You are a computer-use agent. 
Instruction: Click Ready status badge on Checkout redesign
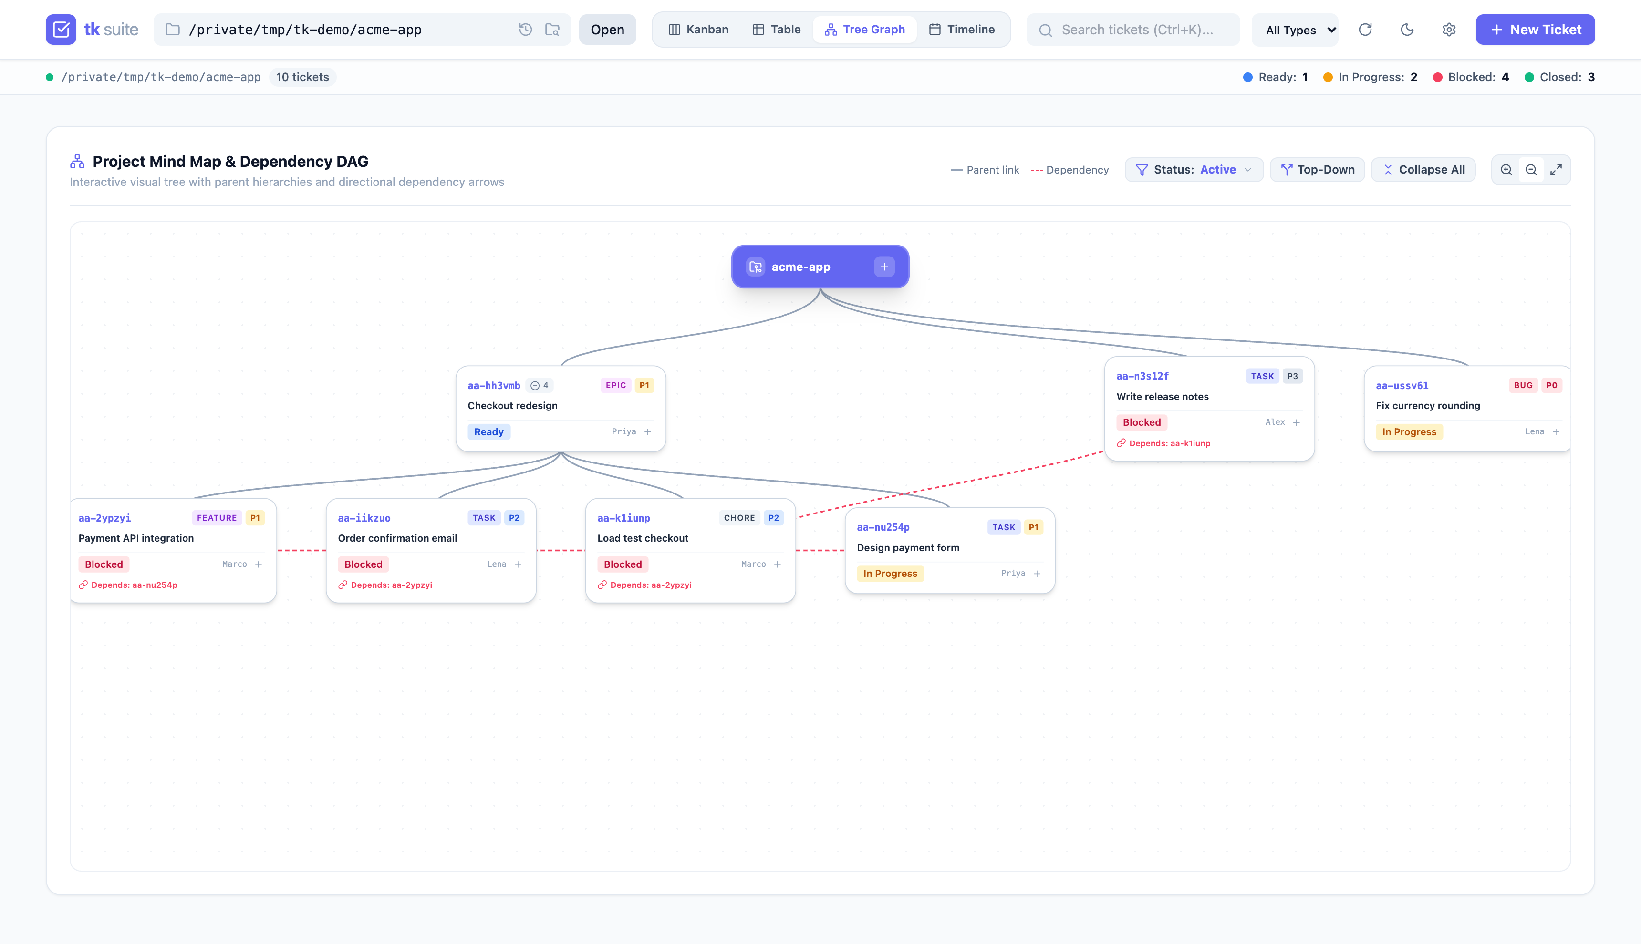coord(488,432)
